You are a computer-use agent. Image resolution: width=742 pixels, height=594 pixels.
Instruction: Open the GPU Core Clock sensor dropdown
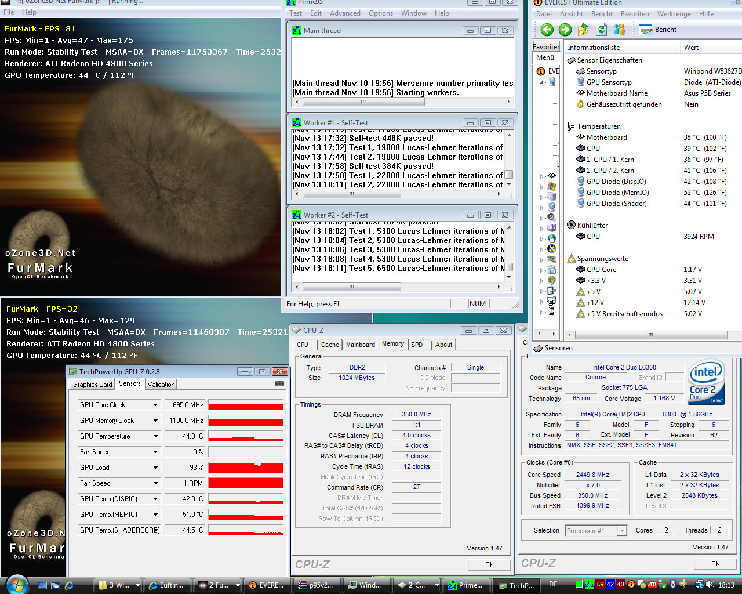(x=155, y=405)
